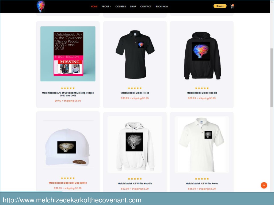View the black polo shirt image
The width and height of the screenshot is (274, 205).
[135, 54]
